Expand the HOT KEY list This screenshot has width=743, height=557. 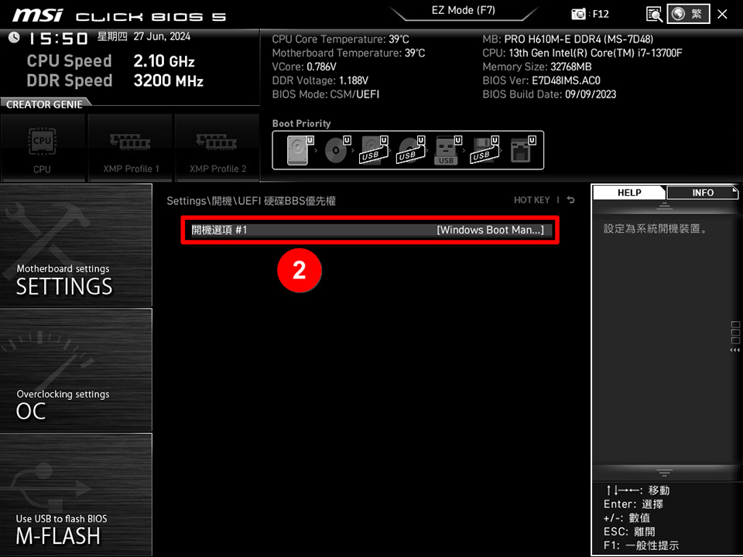pyautogui.click(x=532, y=200)
